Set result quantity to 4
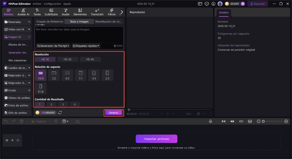 pos(75,104)
